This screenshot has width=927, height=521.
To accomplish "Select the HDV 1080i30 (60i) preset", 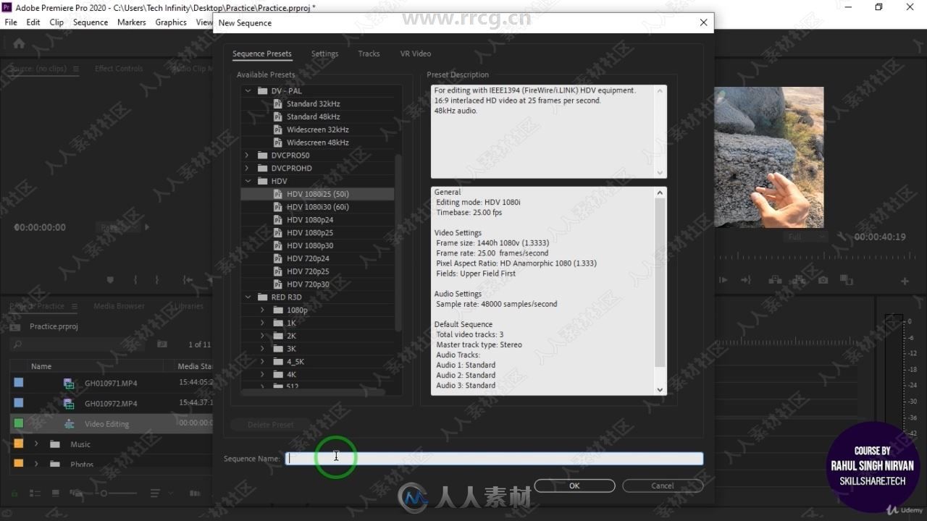I will 317,207.
